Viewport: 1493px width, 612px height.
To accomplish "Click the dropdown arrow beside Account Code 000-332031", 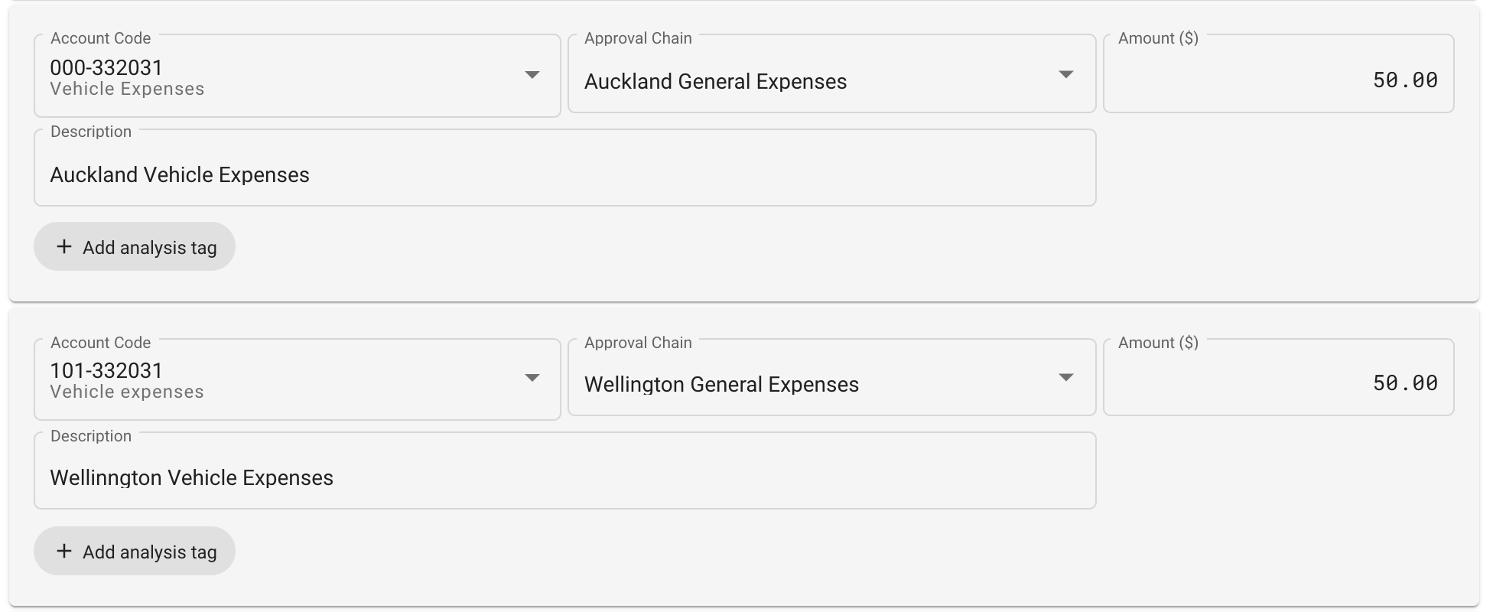I will (533, 75).
